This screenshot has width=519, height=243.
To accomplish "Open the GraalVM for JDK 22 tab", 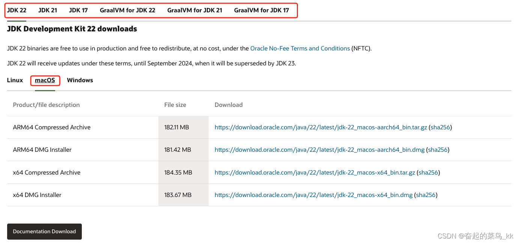I will pyautogui.click(x=128, y=10).
